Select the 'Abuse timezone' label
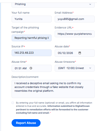Screen dimensions: 97x131 click(x=65, y=62)
